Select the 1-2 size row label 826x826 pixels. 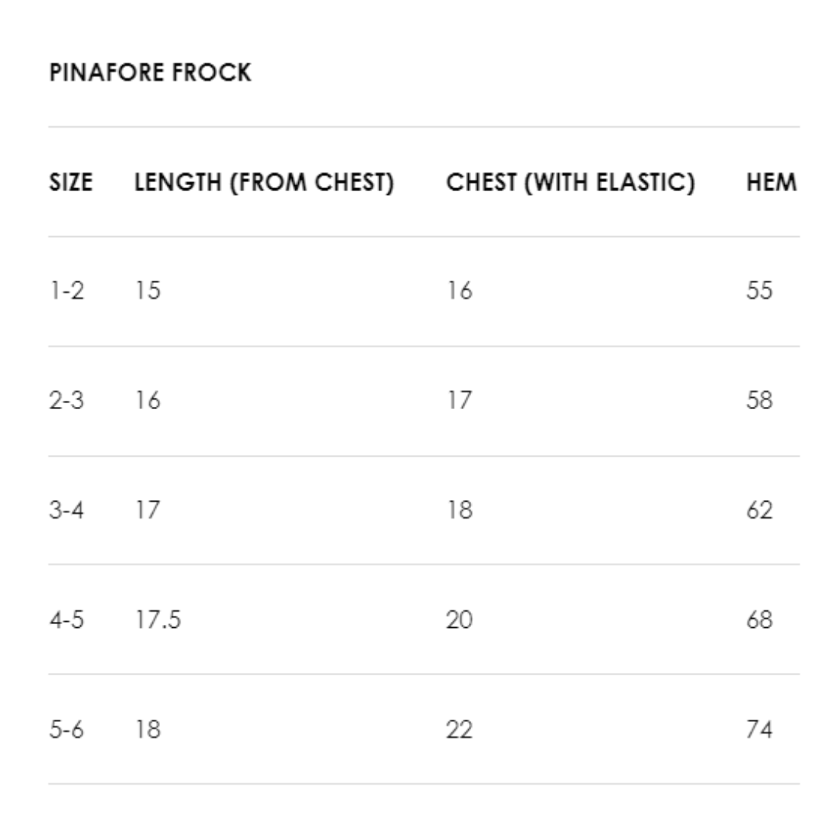(x=67, y=291)
